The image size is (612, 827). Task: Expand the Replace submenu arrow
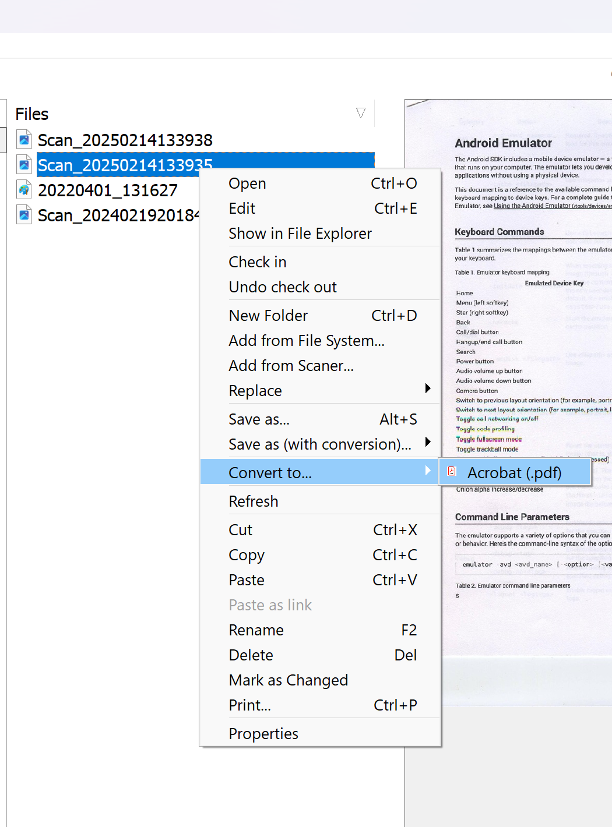click(428, 388)
